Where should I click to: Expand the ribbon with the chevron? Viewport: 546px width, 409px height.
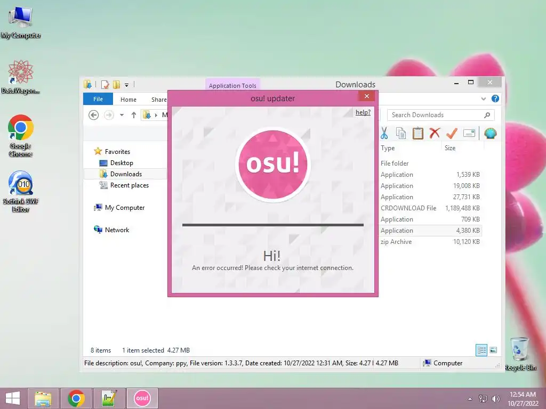pos(483,99)
